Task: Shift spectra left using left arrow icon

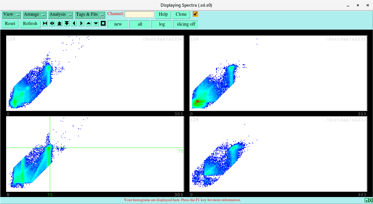Action: (x=74, y=23)
